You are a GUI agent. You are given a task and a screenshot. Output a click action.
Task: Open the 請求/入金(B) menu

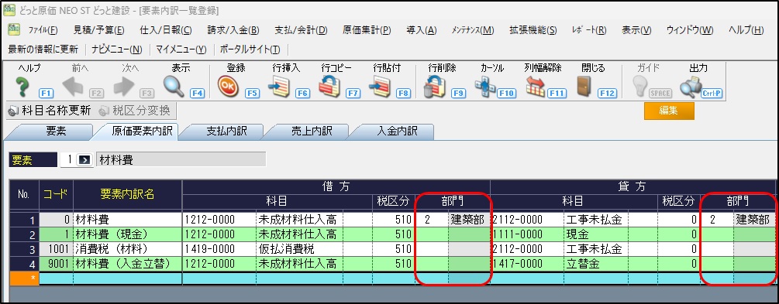[233, 30]
